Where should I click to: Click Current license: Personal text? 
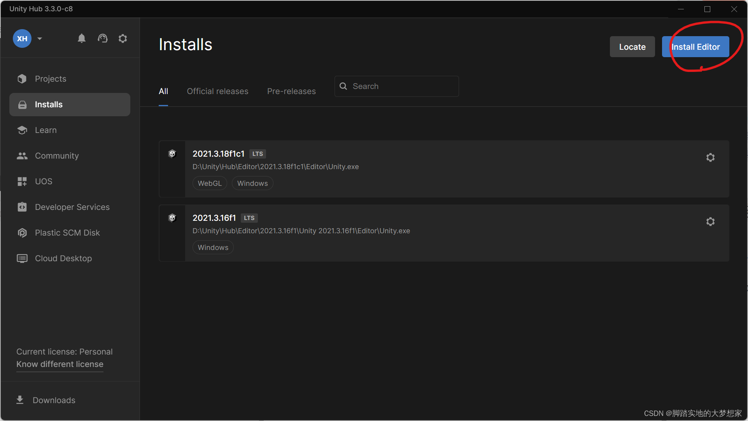click(65, 352)
